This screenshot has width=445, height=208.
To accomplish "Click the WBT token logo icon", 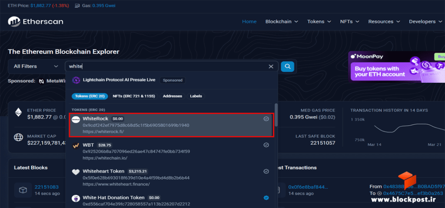I will coord(76,146).
